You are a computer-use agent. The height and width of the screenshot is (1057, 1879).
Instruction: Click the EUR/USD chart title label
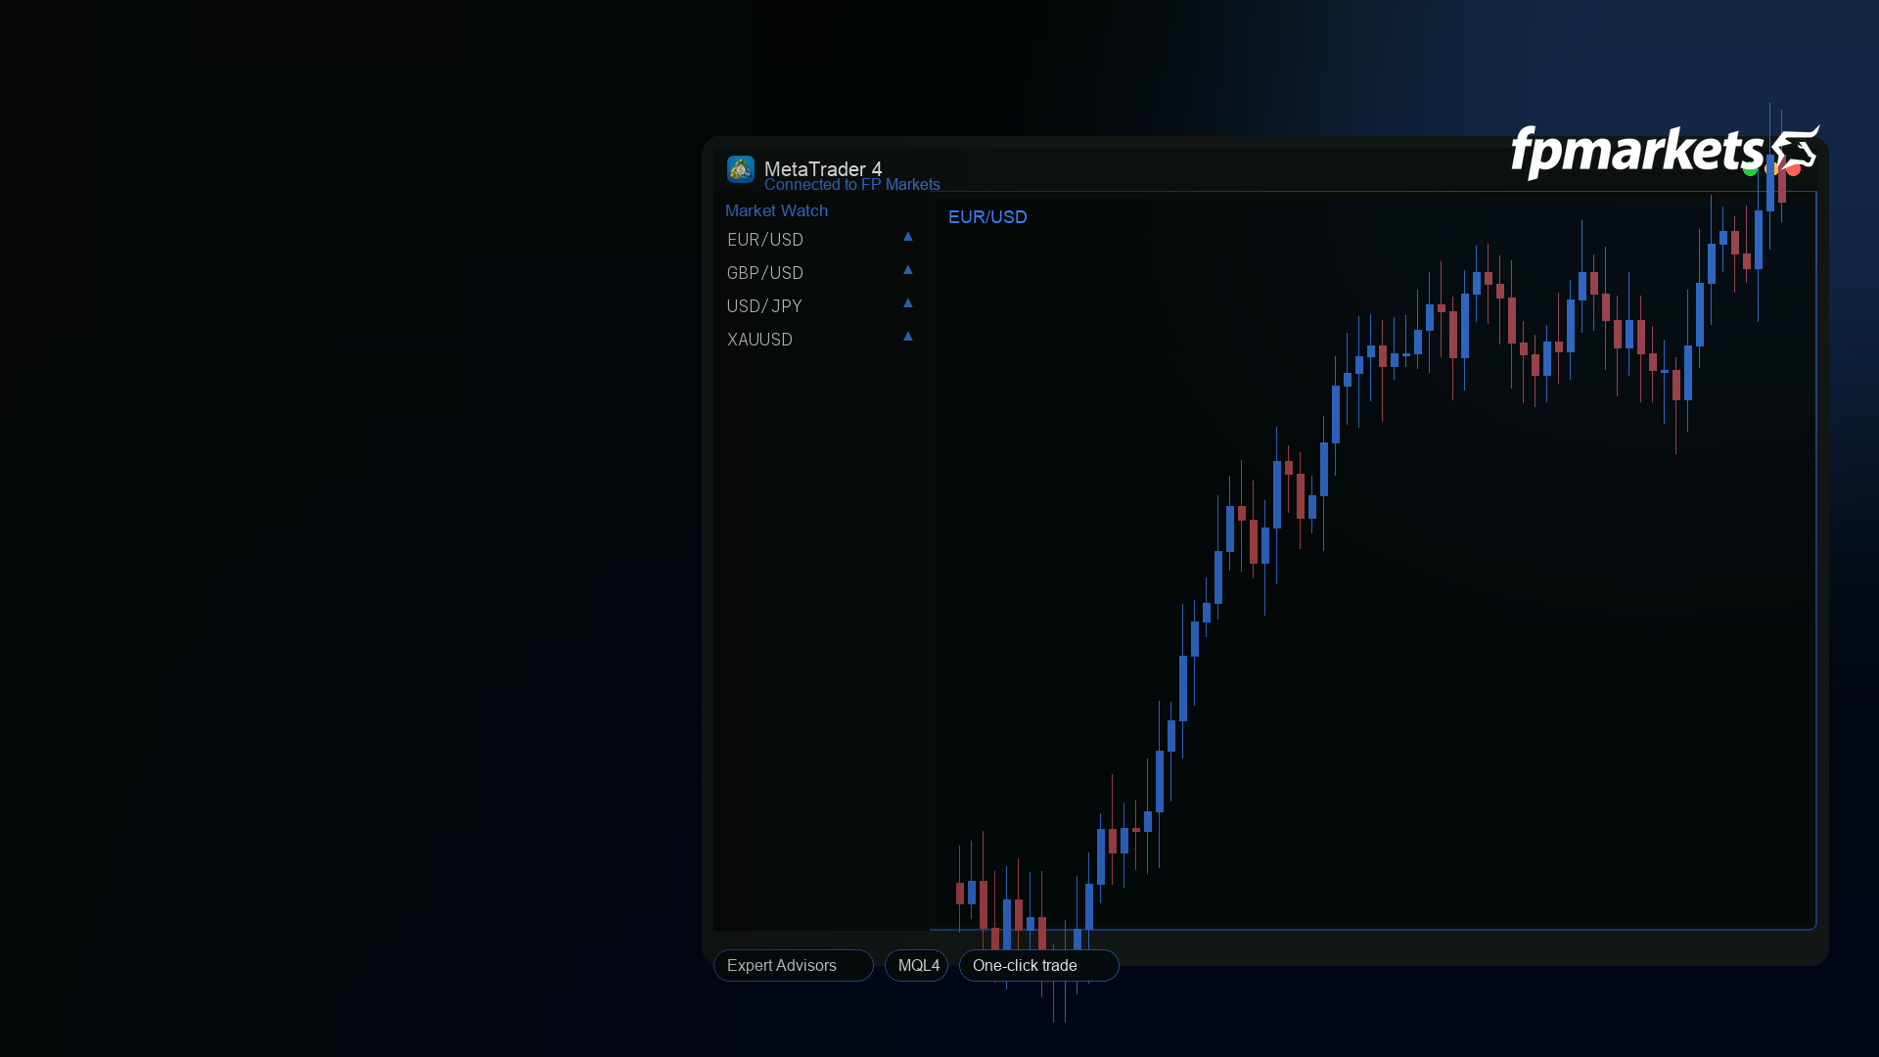[987, 217]
